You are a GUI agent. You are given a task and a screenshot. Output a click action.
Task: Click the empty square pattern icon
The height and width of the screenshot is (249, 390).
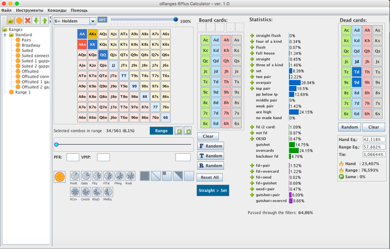(189, 176)
